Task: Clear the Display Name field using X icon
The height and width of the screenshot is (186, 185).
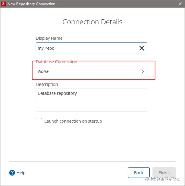Action: (142, 48)
